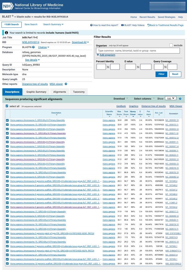Toggle the select all checkbox
Screen dimensions: 187x270
(x=7, y=106)
